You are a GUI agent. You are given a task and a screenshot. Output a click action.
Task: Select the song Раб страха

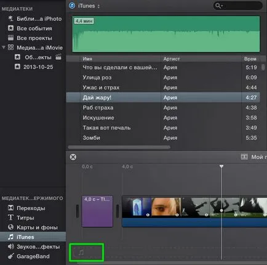tap(163, 108)
